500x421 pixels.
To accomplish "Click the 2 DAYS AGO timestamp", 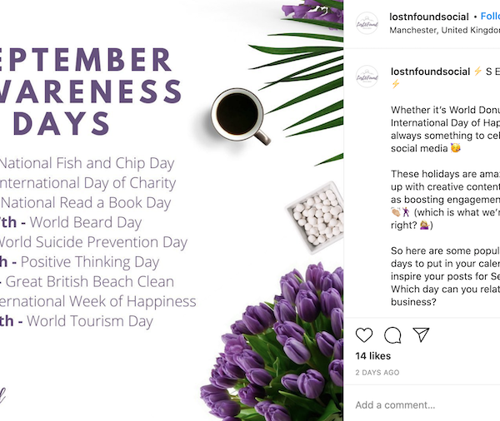I will click(377, 372).
